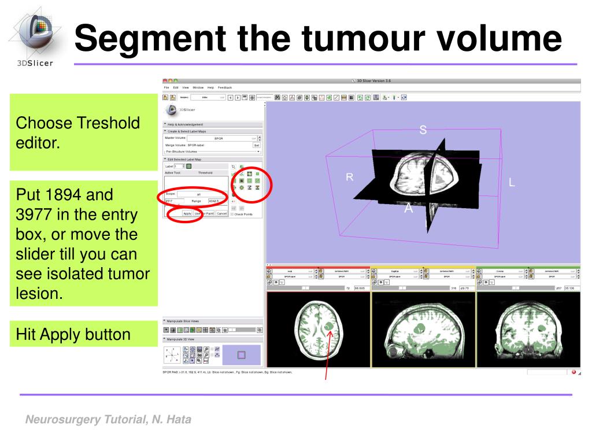The image size is (592, 444).
Task: Click the module search field in toolbar
Action: 265,97
